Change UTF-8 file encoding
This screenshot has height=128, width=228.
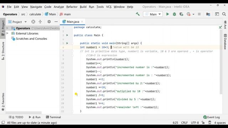pyautogui.click(x=195, y=123)
